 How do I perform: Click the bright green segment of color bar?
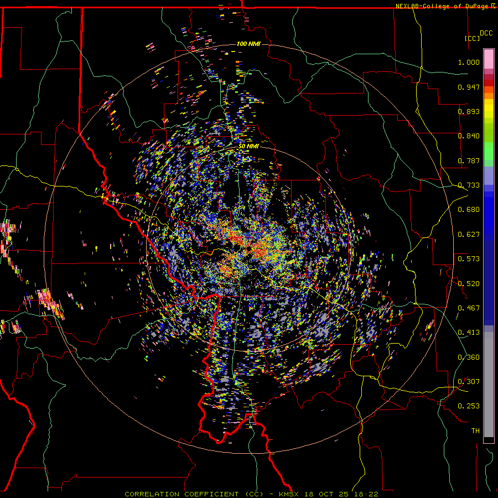tap(489, 151)
